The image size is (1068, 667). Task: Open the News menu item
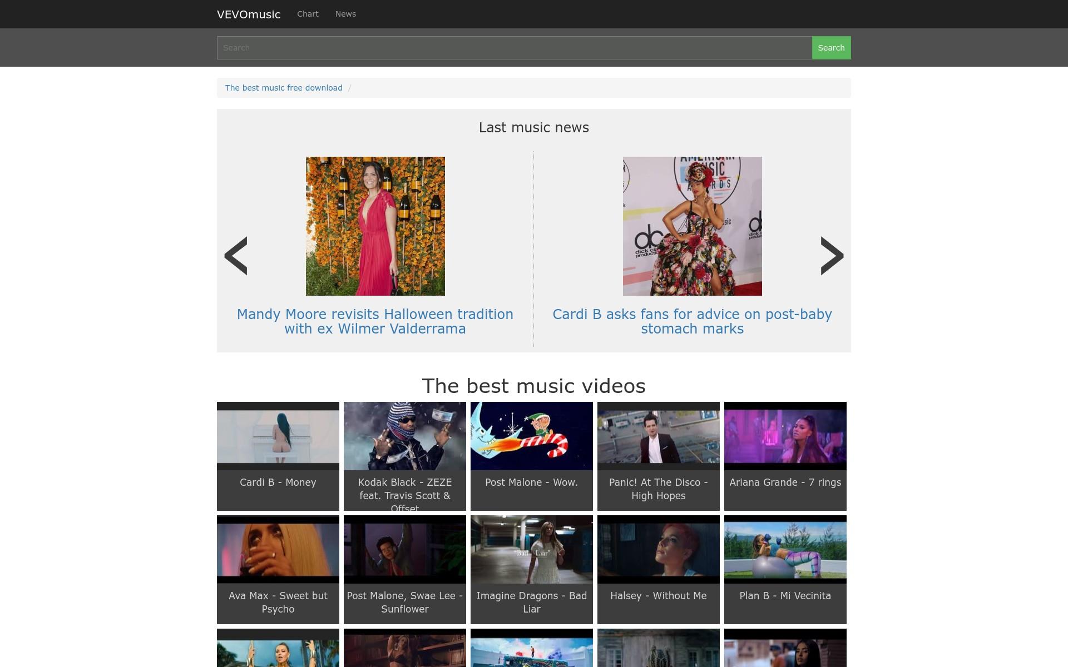[345, 14]
